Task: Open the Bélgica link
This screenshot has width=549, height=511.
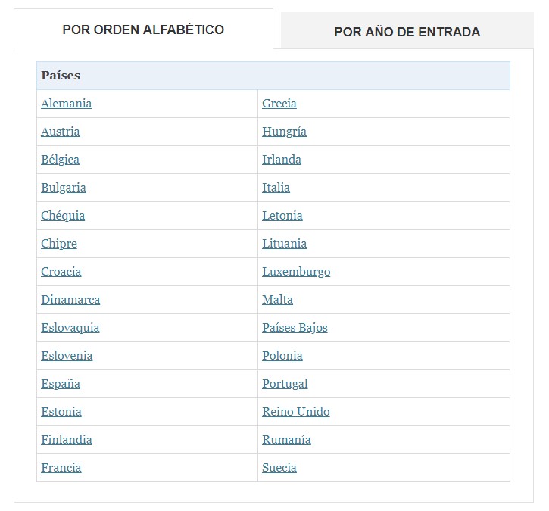Action: click(x=61, y=160)
